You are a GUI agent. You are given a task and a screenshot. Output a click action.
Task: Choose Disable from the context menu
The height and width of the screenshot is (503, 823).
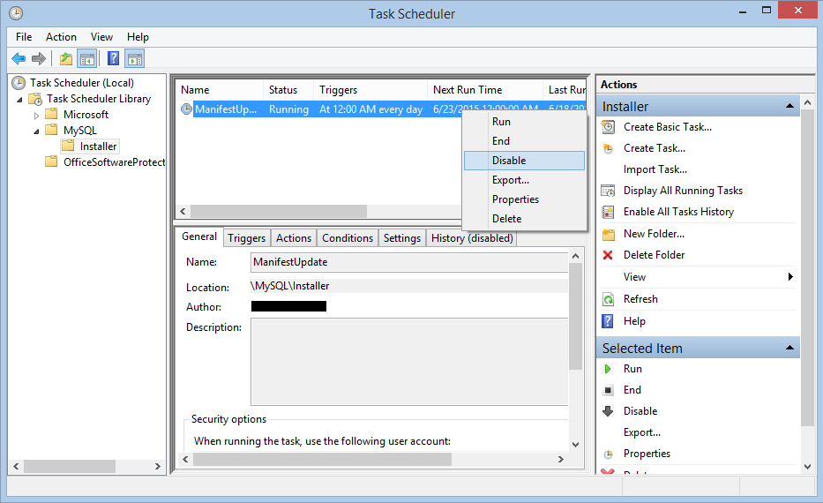coord(524,161)
